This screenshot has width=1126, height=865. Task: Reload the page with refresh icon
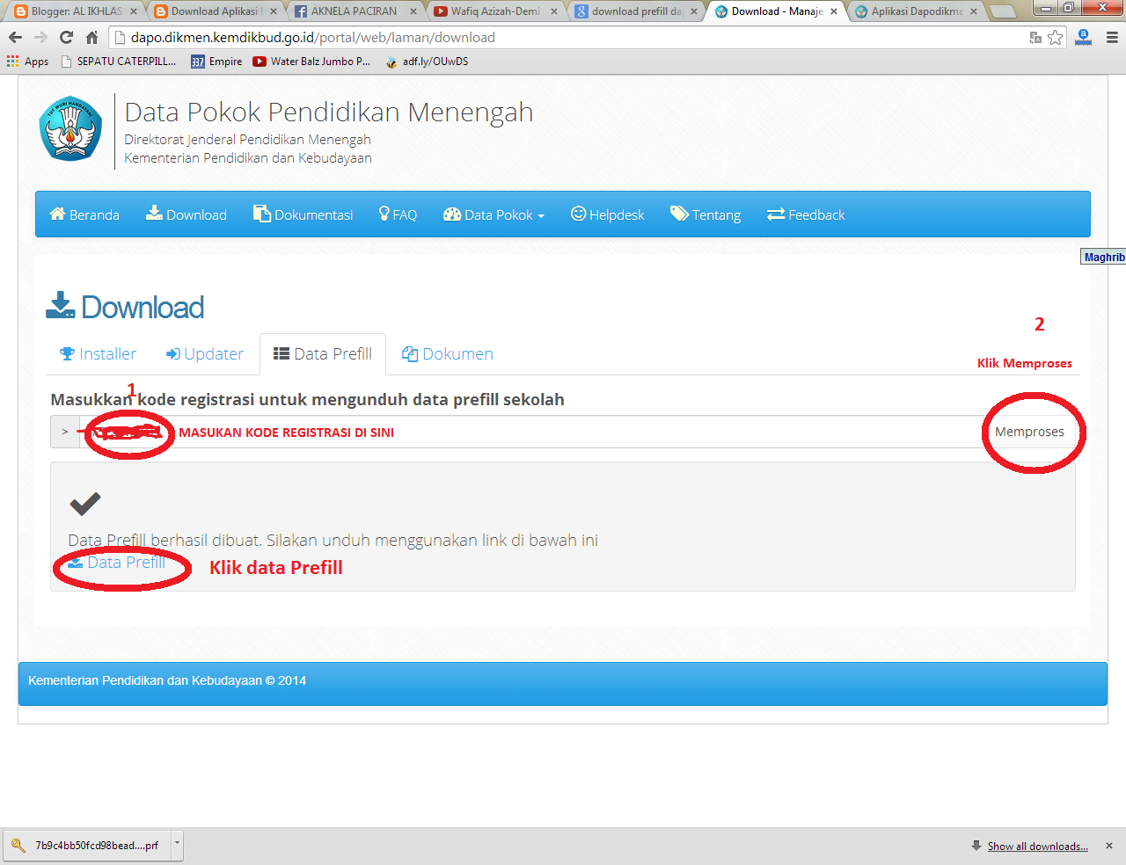pyautogui.click(x=66, y=37)
